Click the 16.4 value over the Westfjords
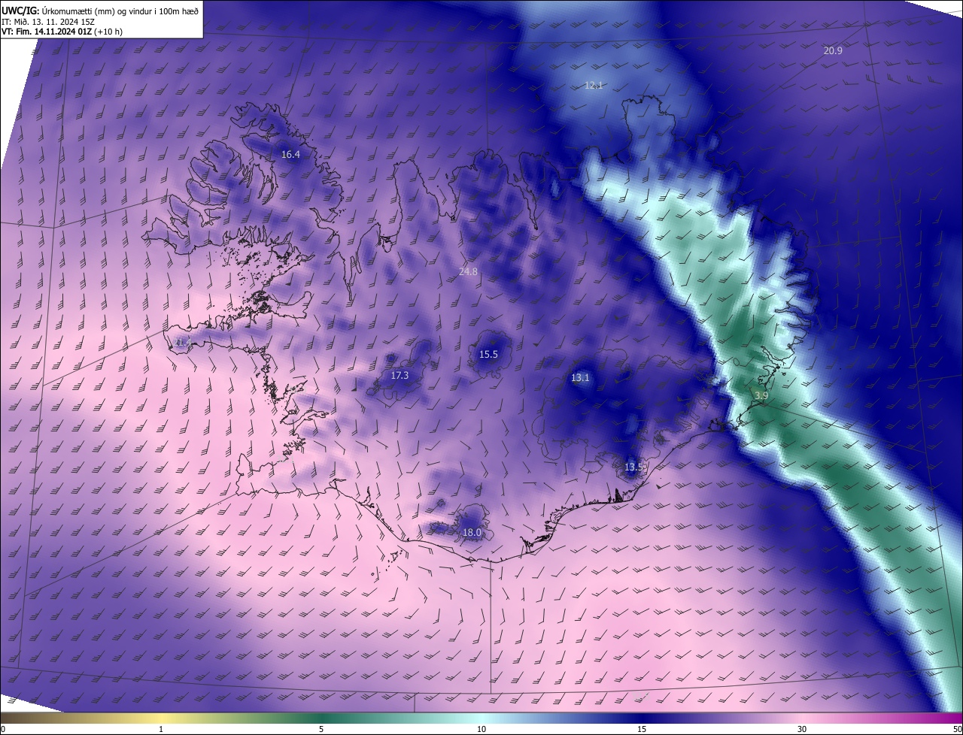Viewport: 963px width, 735px height. [290, 154]
